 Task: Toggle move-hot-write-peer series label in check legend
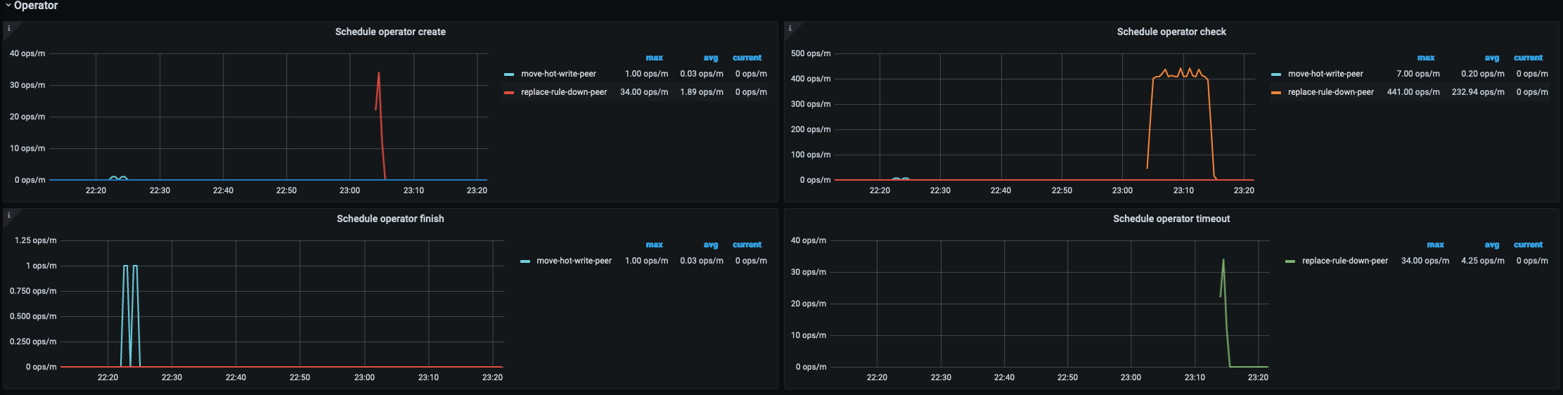(x=1325, y=74)
